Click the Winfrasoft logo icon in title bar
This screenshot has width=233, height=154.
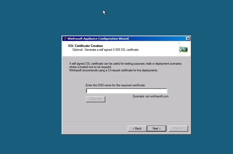[65, 39]
